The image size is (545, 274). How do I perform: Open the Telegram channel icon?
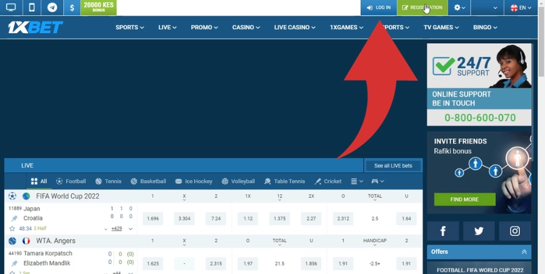pyautogui.click(x=52, y=8)
